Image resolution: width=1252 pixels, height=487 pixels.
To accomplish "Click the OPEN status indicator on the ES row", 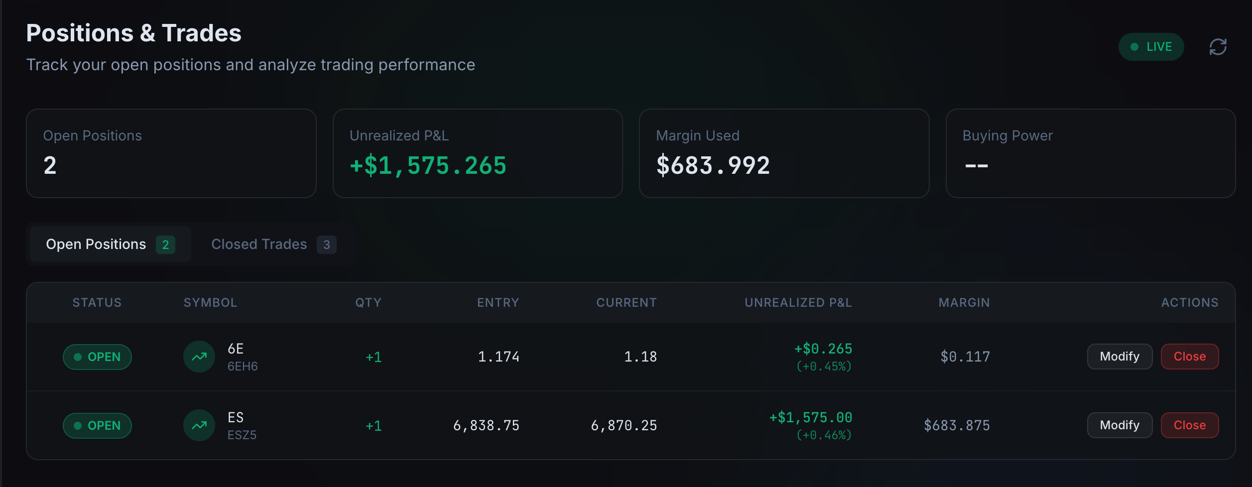I will click(97, 425).
